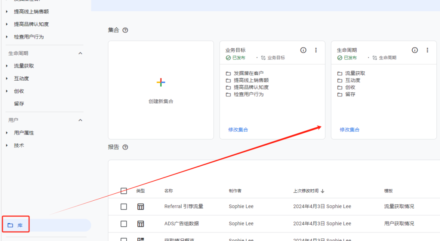Viewport: 440px width, 241px height.
Task: Click Sophie Lee creator in Referral row
Action: tap(241, 206)
